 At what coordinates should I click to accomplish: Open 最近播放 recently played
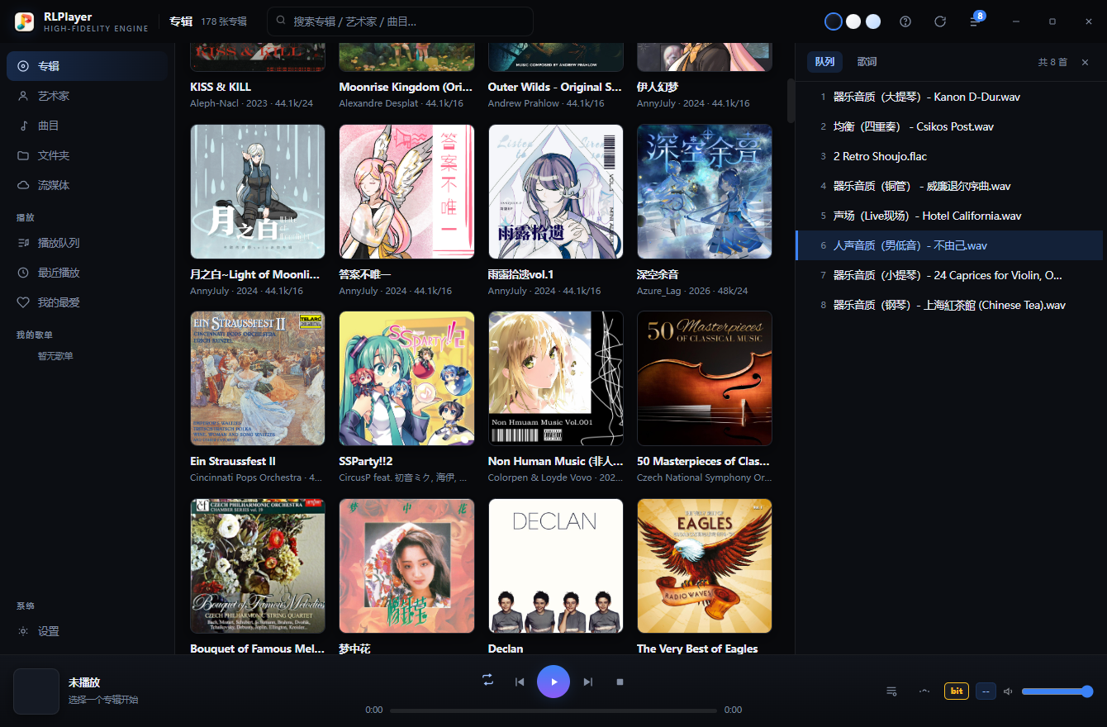click(x=87, y=273)
